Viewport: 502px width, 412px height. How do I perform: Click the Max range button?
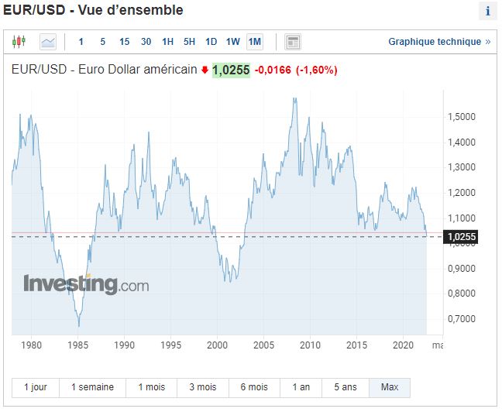click(x=390, y=387)
